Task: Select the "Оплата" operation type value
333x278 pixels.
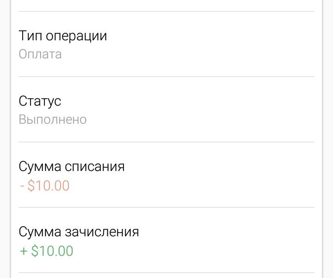Action: click(x=40, y=54)
